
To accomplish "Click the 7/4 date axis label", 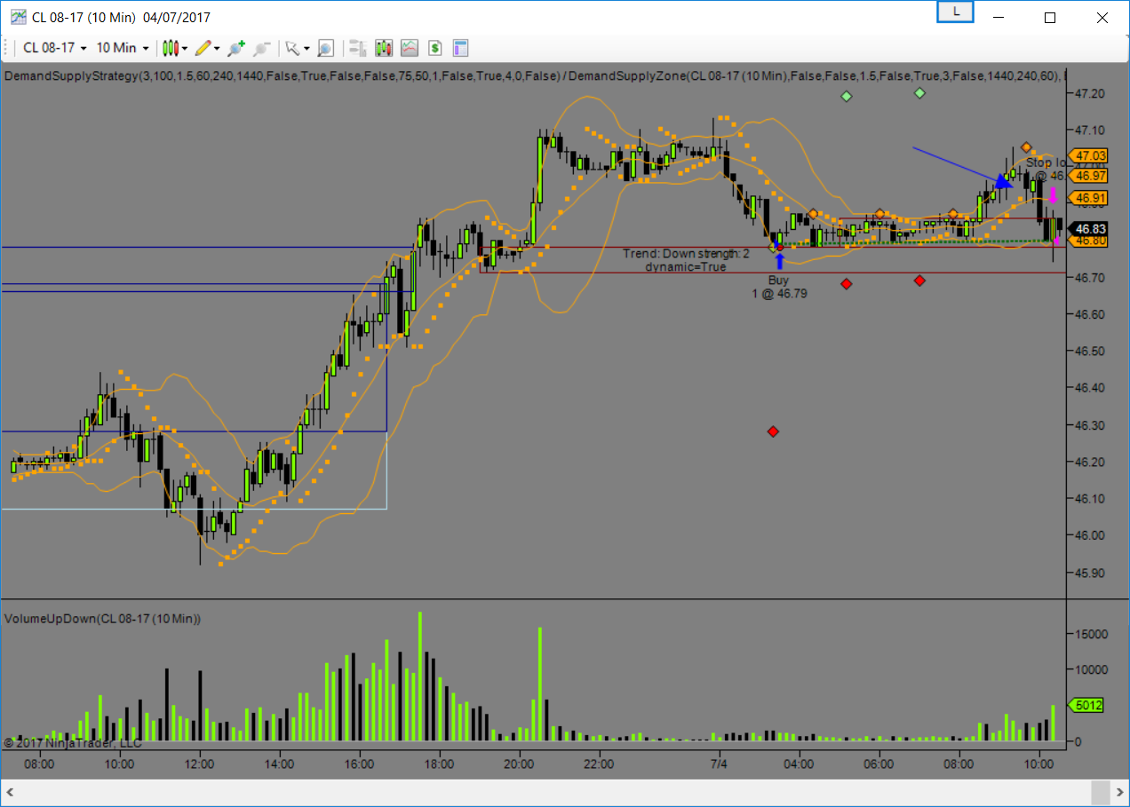I will pos(720,763).
